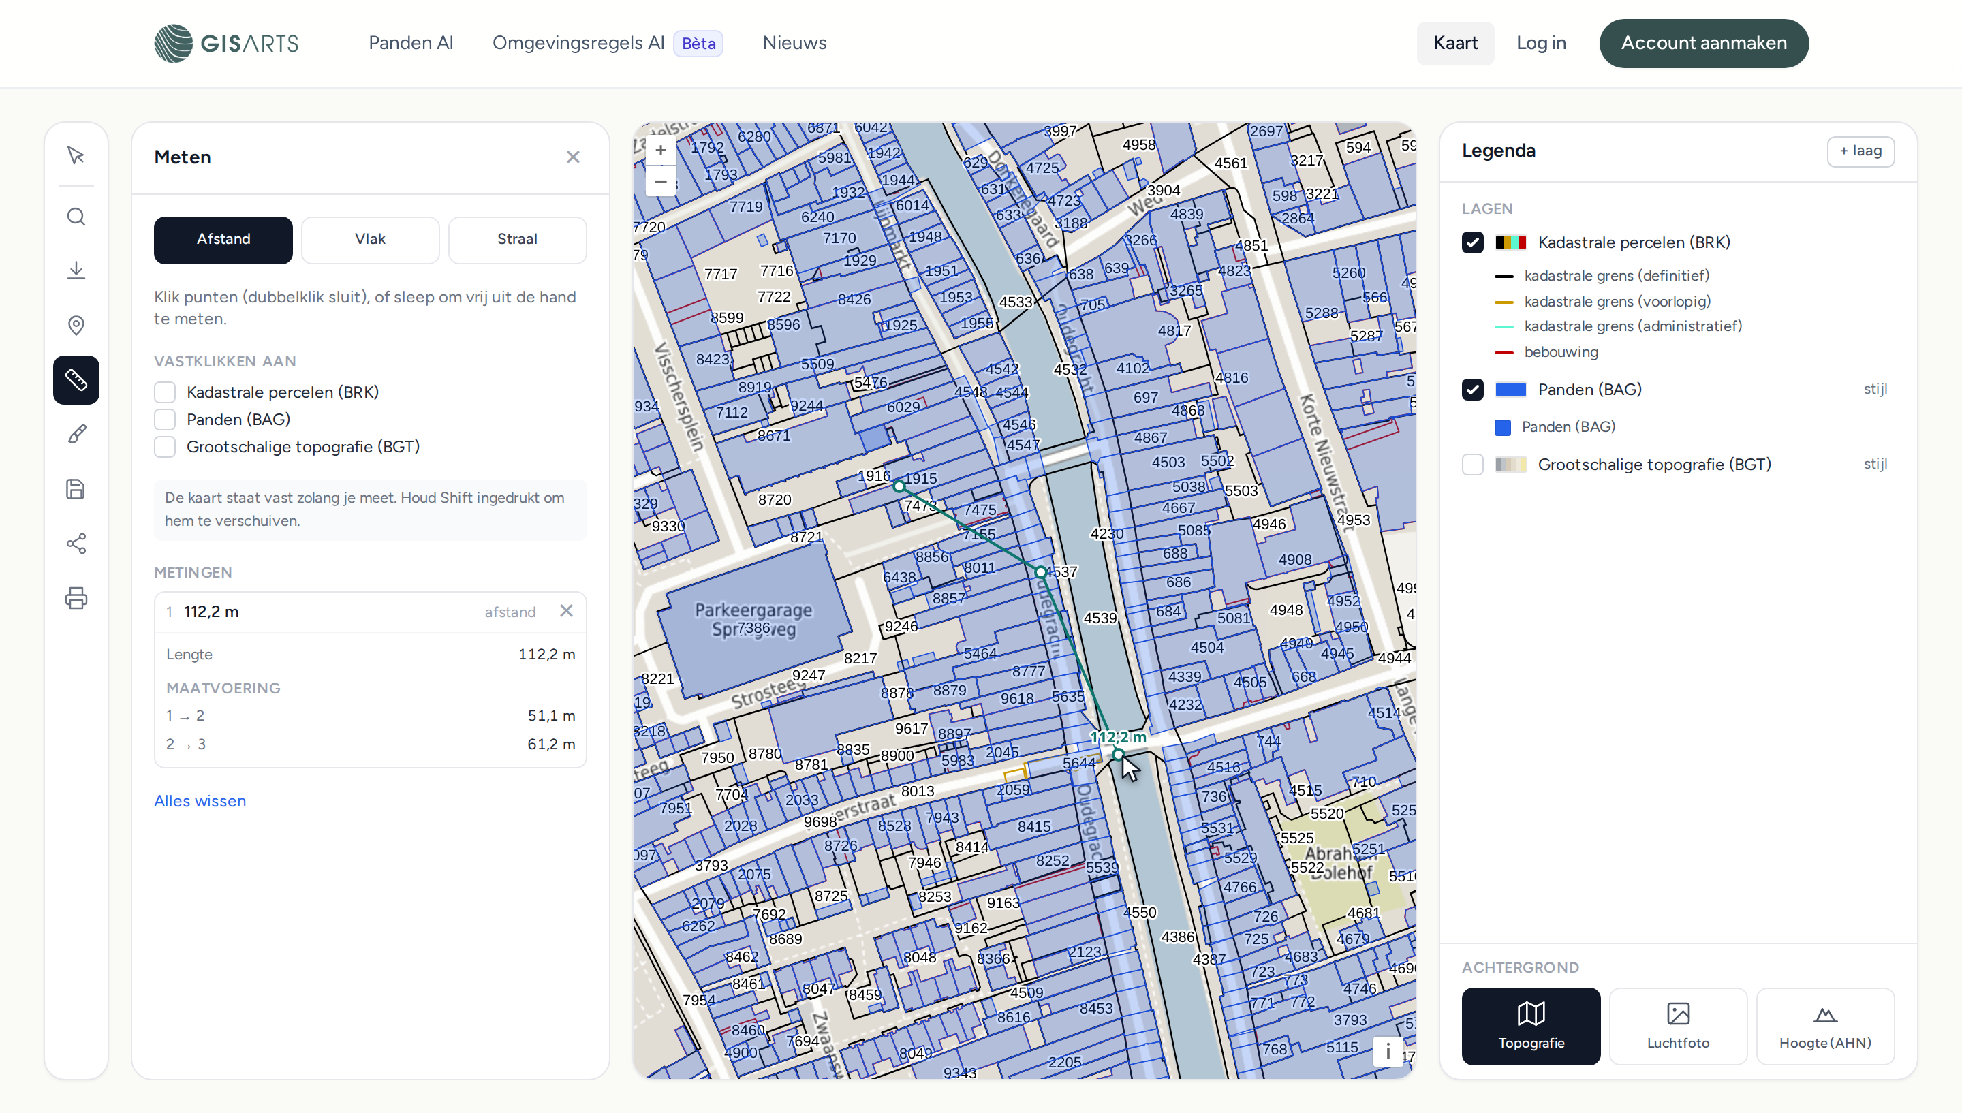The image size is (1962, 1113).
Task: Enable snapping to Kadastrale percelen (BRK)
Action: [x=165, y=392]
